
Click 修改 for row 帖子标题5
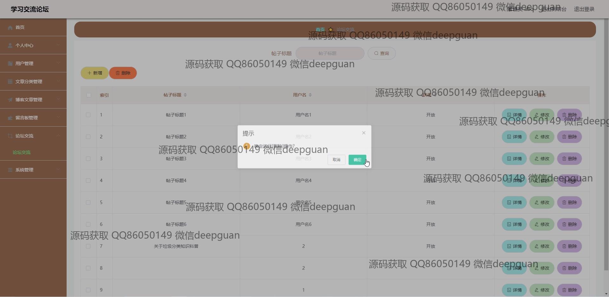(x=542, y=202)
